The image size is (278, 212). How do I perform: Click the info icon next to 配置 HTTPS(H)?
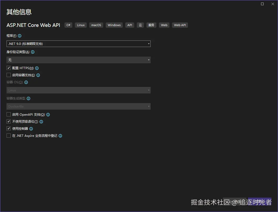pos(37,68)
